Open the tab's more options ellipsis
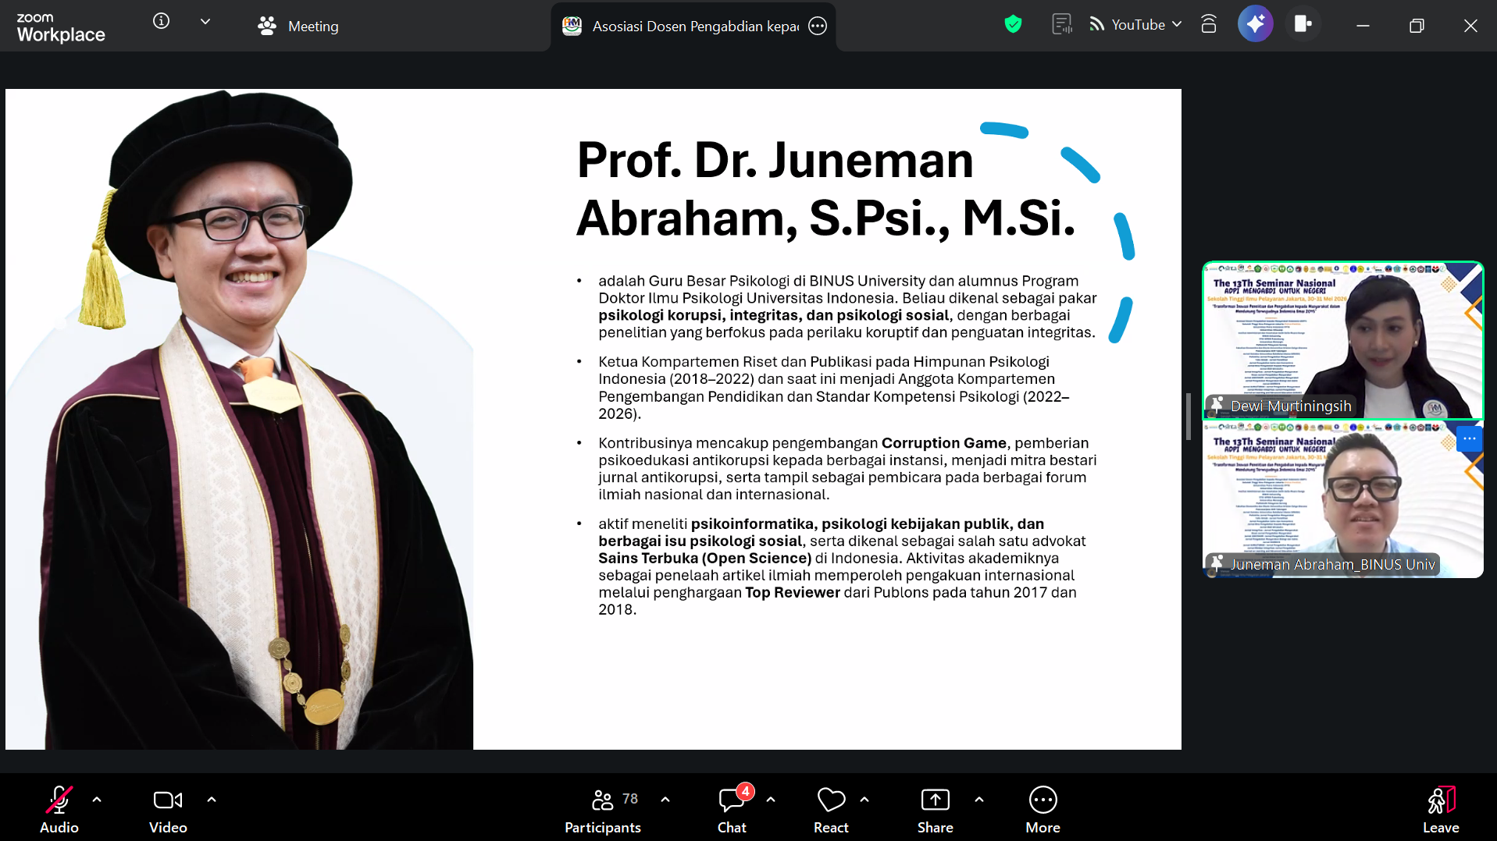The height and width of the screenshot is (841, 1497). tap(818, 27)
